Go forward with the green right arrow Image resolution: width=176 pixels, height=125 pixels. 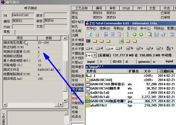[141, 34]
